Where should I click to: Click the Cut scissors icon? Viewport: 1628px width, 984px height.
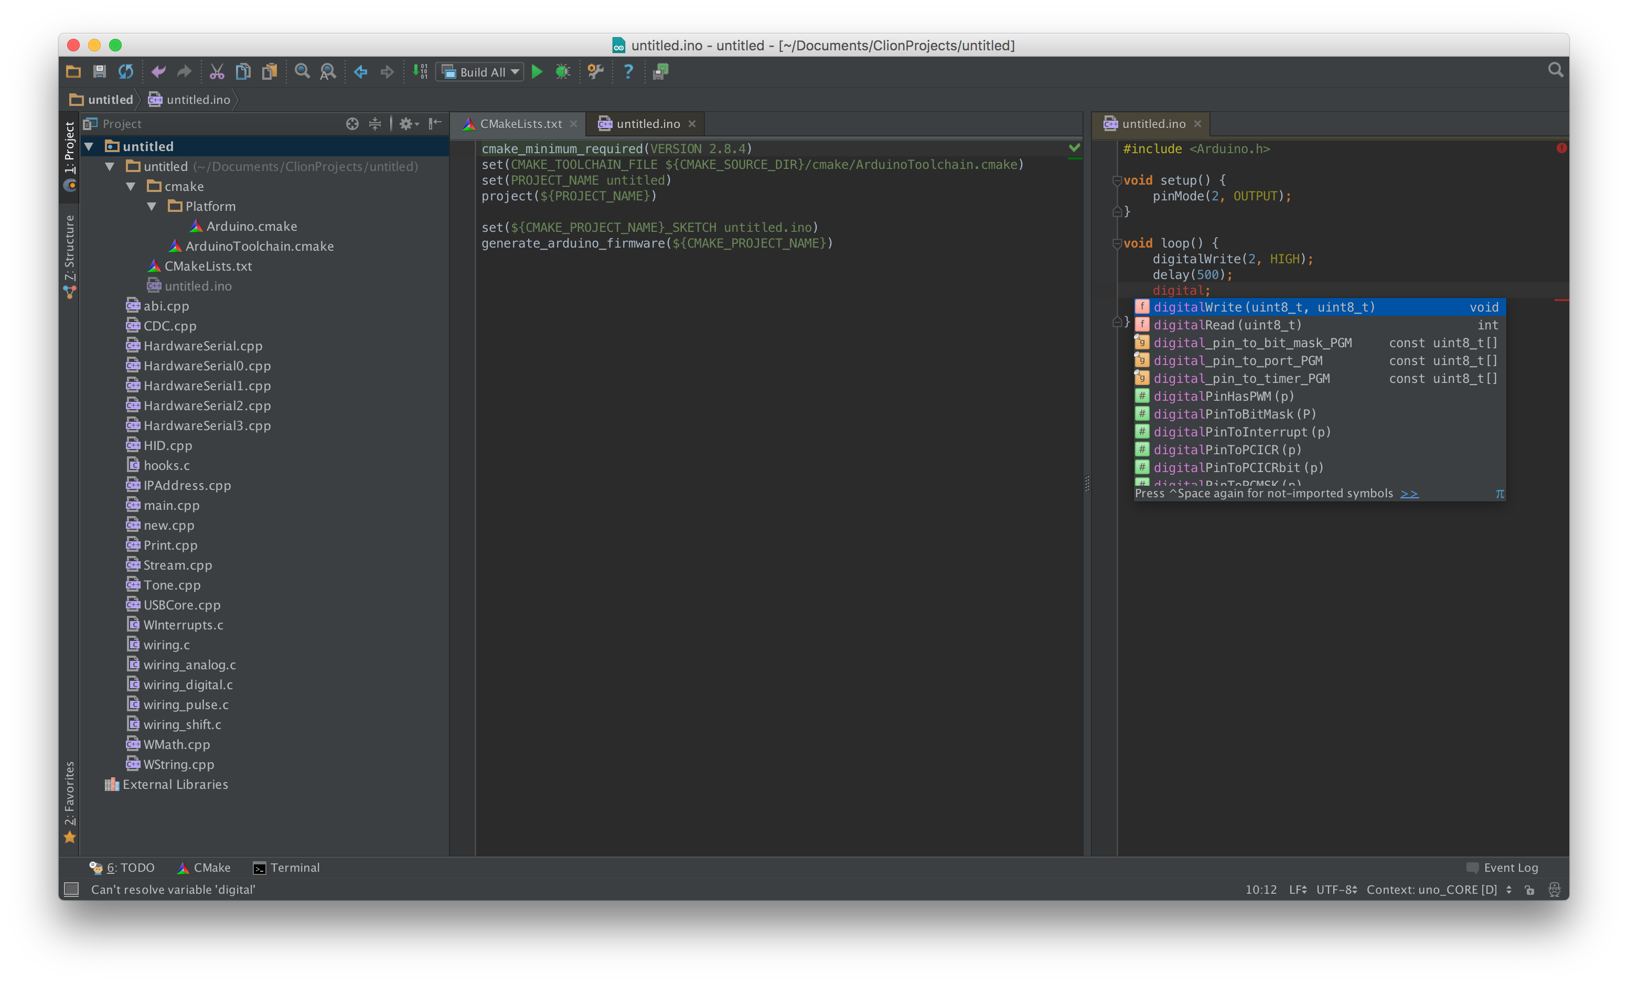pos(217,71)
